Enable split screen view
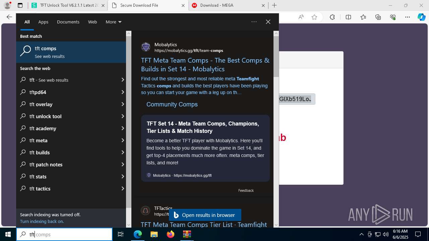Viewport: 429px width, 241px height. coord(348,17)
